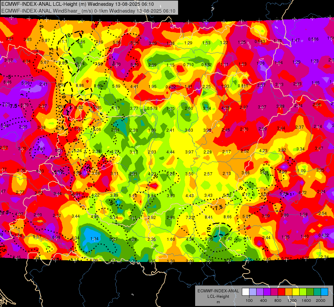Click the white swatch in the legend
The image size is (334, 307).
click(245, 292)
